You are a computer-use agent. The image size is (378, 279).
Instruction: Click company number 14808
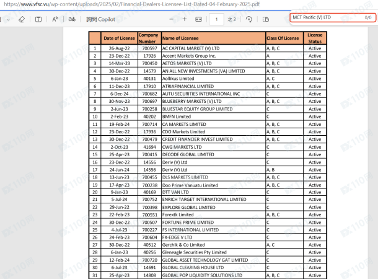149,275
